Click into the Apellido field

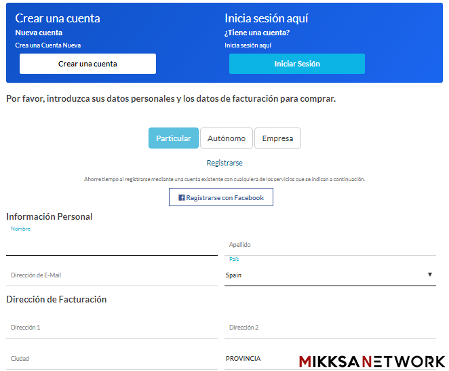[x=330, y=245]
